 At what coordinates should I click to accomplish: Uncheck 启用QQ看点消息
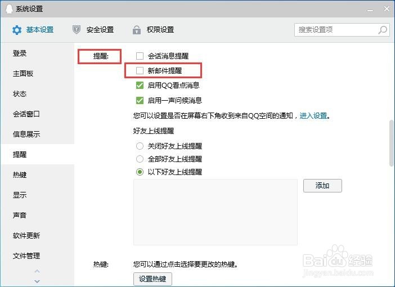(x=140, y=86)
